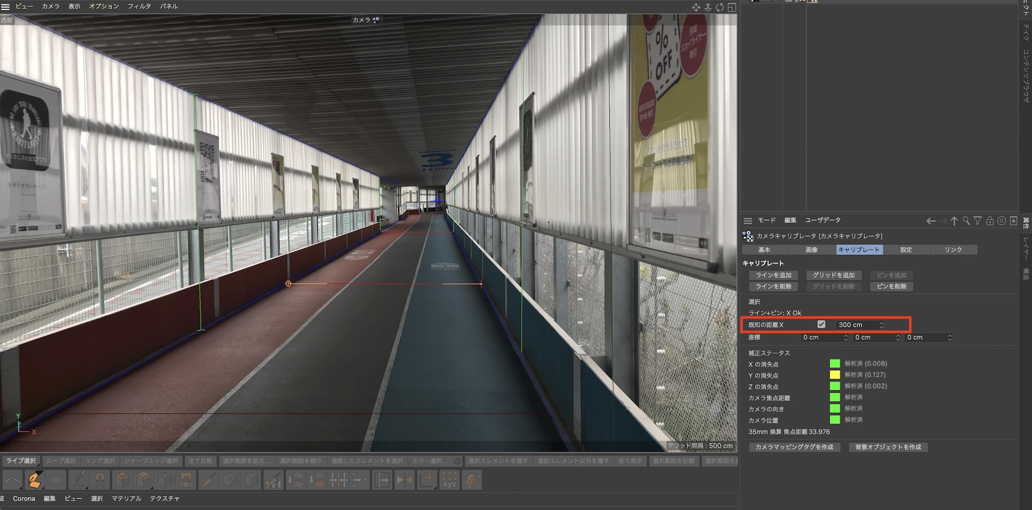Open the フィルタ viewport menu
The width and height of the screenshot is (1032, 510).
pos(139,6)
